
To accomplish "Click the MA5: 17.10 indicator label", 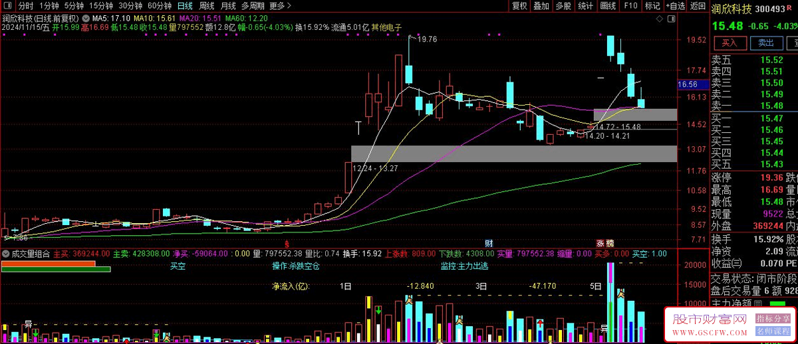I will point(110,17).
